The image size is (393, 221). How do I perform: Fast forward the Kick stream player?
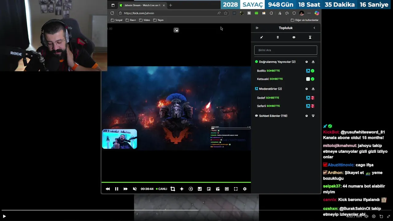coord(126,189)
